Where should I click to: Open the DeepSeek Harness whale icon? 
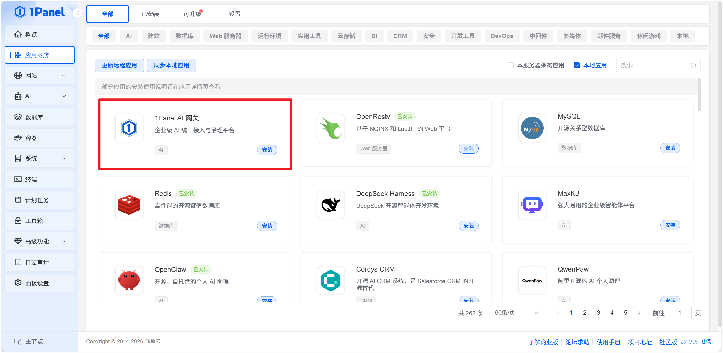pos(331,205)
